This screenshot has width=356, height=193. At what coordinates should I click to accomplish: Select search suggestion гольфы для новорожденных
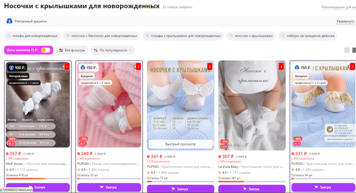32,36
